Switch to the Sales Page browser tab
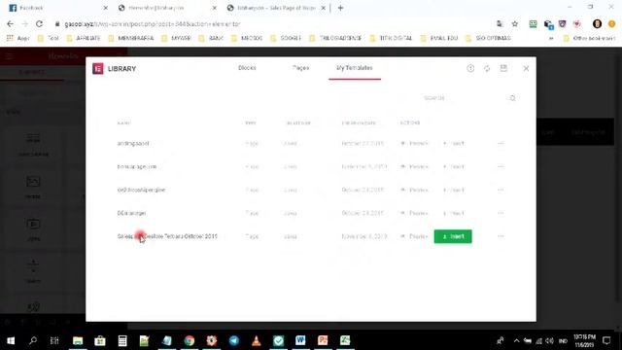The width and height of the screenshot is (622, 350). click(x=276, y=8)
